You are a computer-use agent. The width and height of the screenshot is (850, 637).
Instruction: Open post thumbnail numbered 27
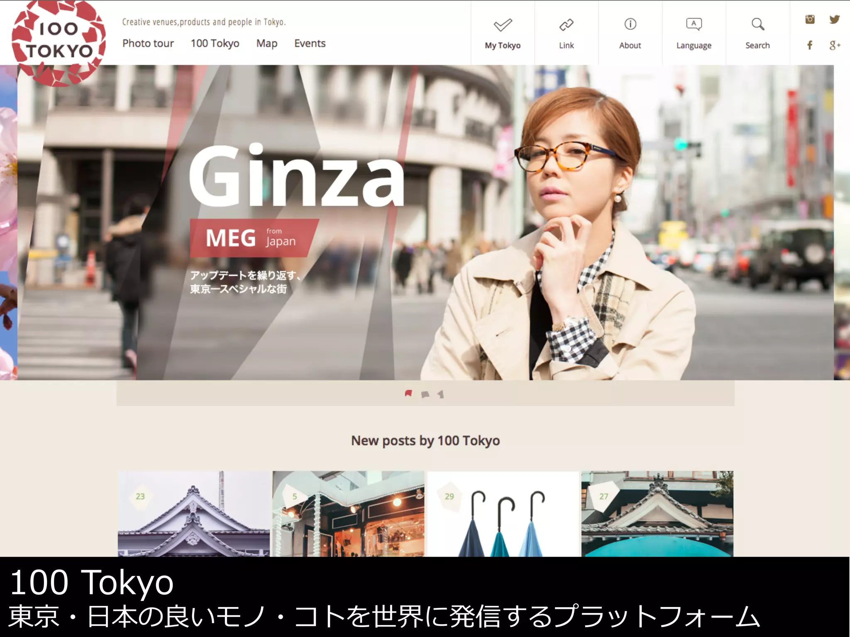click(657, 513)
